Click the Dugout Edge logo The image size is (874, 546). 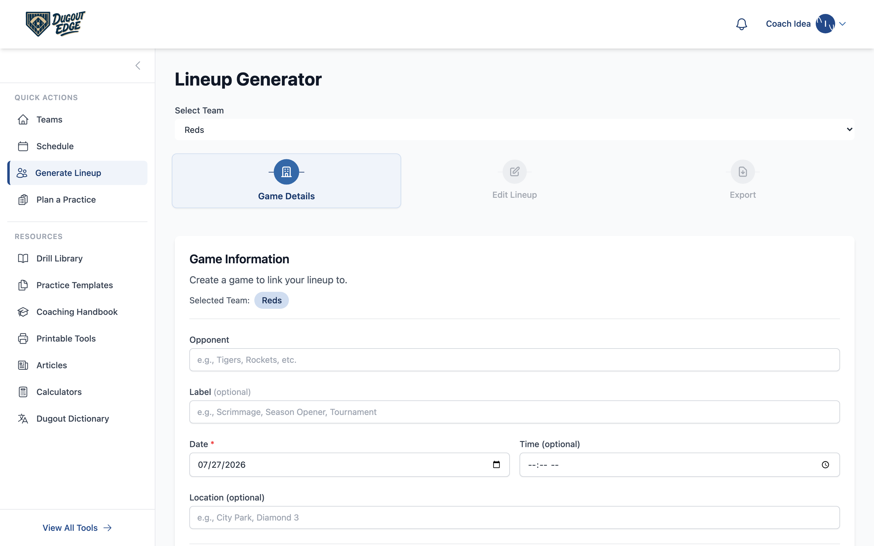[x=55, y=24]
